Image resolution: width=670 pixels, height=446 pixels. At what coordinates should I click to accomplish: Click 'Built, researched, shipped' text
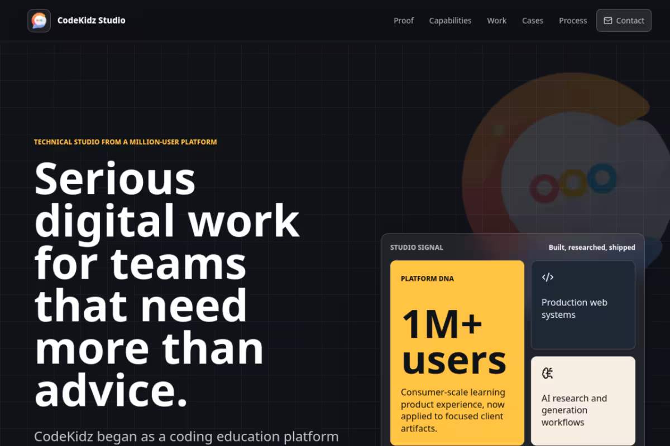coord(592,248)
